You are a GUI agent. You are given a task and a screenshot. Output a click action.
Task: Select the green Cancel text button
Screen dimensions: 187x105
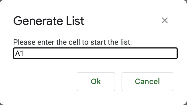coord(147,81)
